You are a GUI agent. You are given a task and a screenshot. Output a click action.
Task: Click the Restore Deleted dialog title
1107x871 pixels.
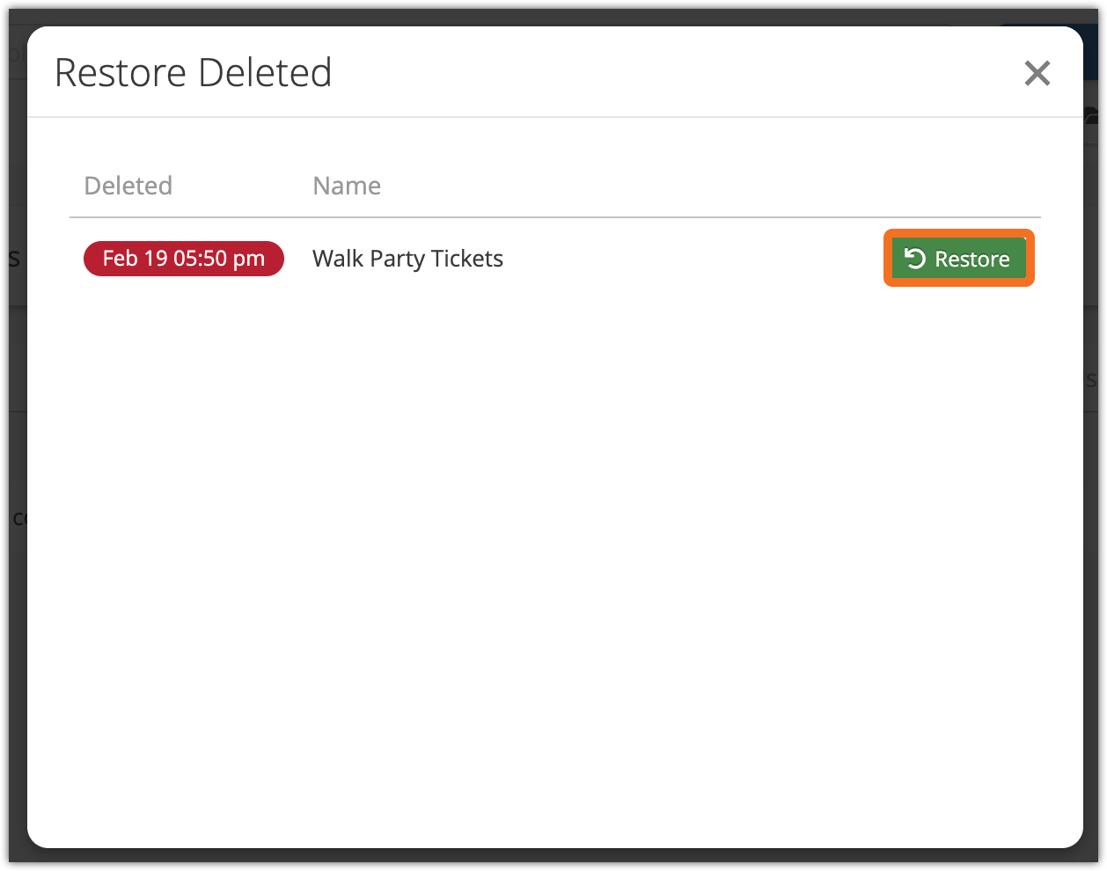[193, 73]
